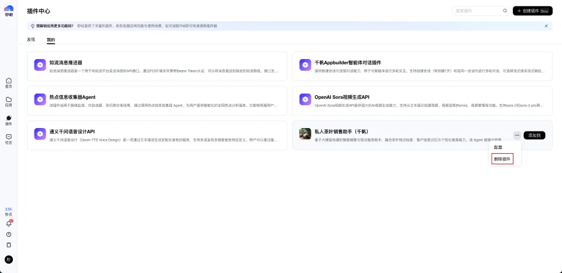Click the 创建插件 button
The width and height of the screenshot is (562, 273).
533,11
